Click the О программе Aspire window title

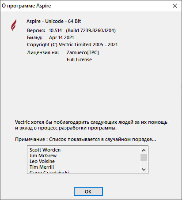pyautogui.click(x=26, y=6)
